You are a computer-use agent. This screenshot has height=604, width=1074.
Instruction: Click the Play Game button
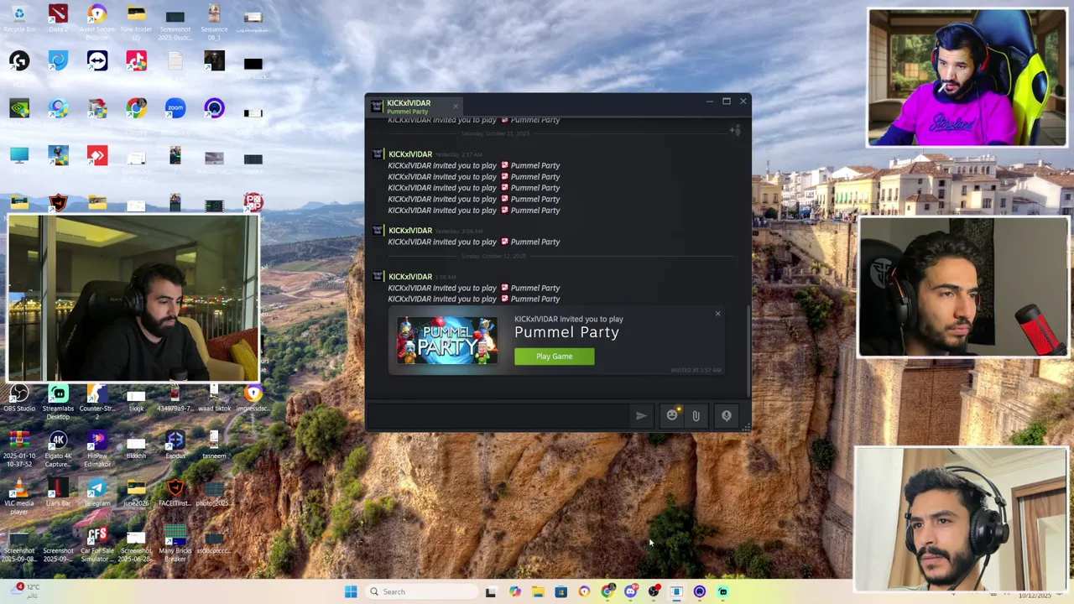pos(554,357)
